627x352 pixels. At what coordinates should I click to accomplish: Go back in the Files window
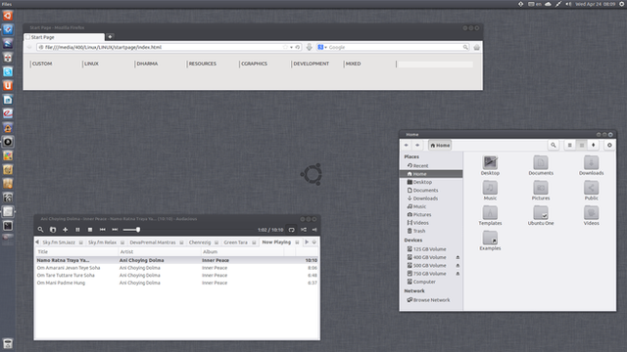(x=407, y=146)
